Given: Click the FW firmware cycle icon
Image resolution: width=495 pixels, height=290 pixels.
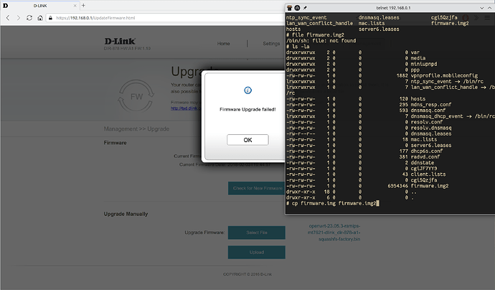Looking at the screenshot, I should pyautogui.click(x=136, y=96).
